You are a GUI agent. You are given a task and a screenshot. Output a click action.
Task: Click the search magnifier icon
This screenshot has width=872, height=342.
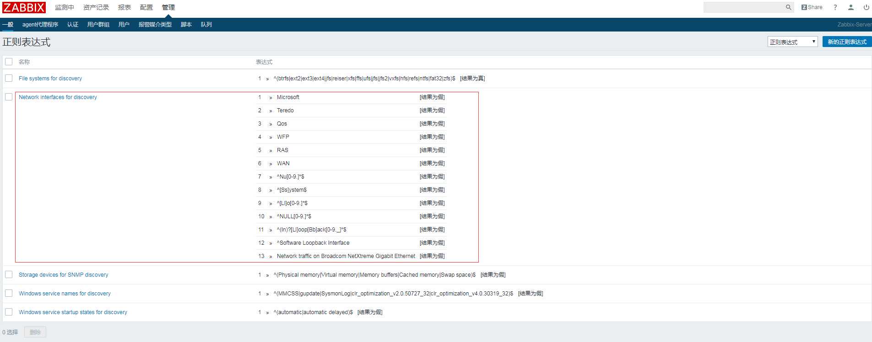788,7
